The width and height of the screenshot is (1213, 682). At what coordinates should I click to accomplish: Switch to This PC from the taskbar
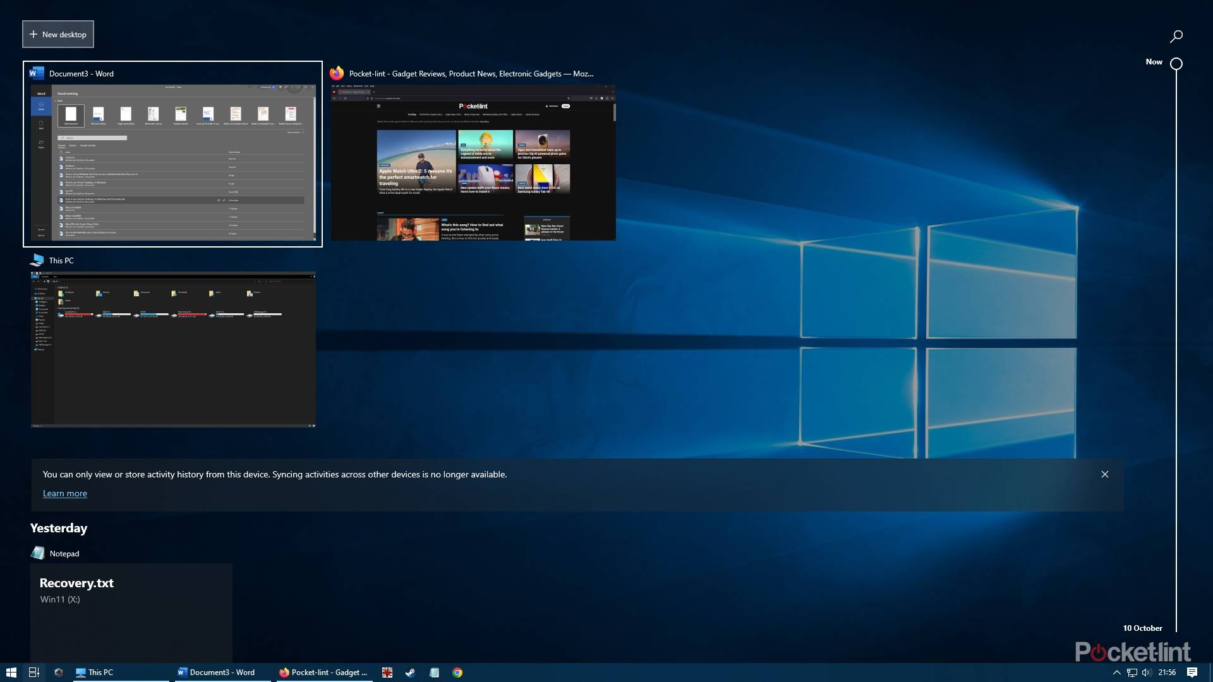click(120, 673)
